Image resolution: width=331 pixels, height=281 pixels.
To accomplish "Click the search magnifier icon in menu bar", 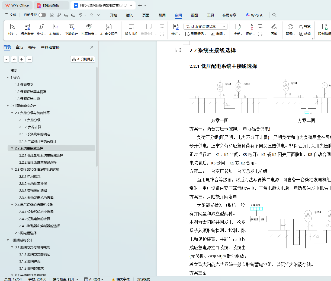I will point(274,15).
